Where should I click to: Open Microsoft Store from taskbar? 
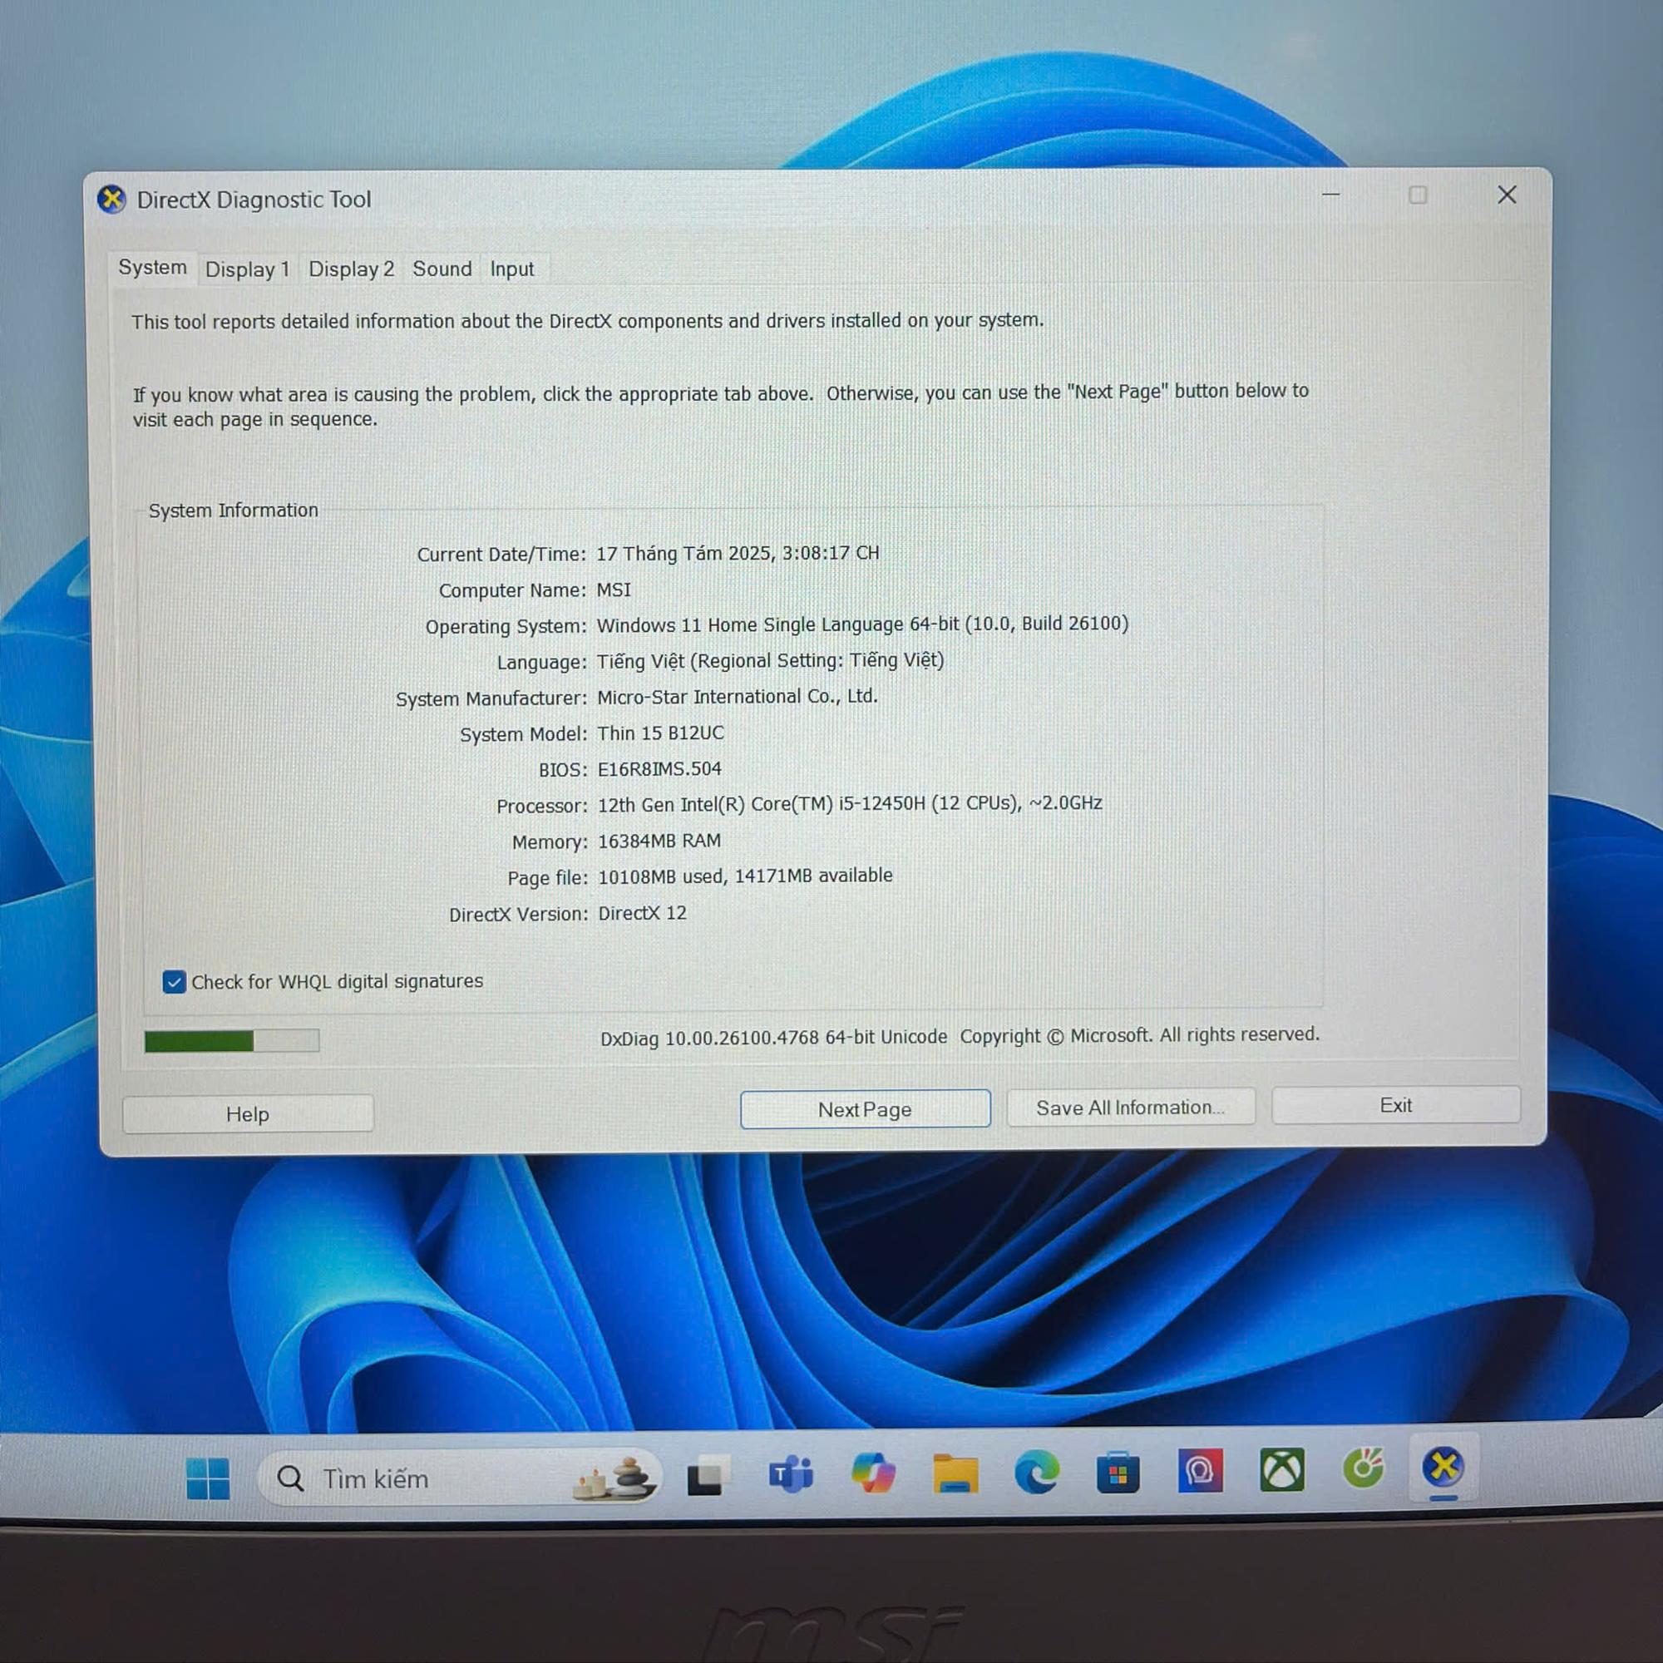pyautogui.click(x=1118, y=1472)
